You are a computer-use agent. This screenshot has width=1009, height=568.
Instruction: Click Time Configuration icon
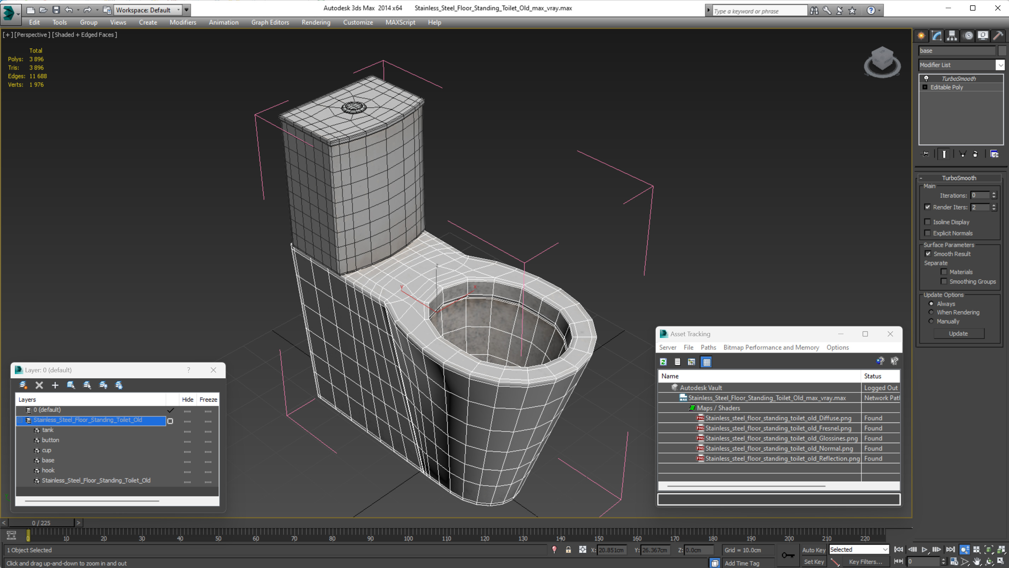953,561
